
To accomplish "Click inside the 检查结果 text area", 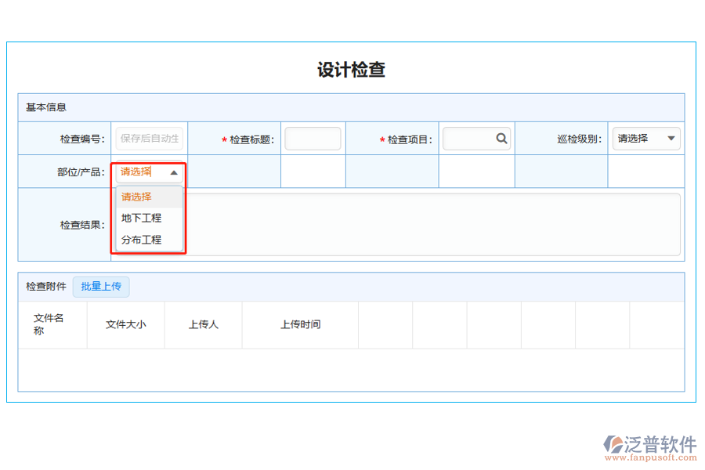I will click(x=431, y=225).
